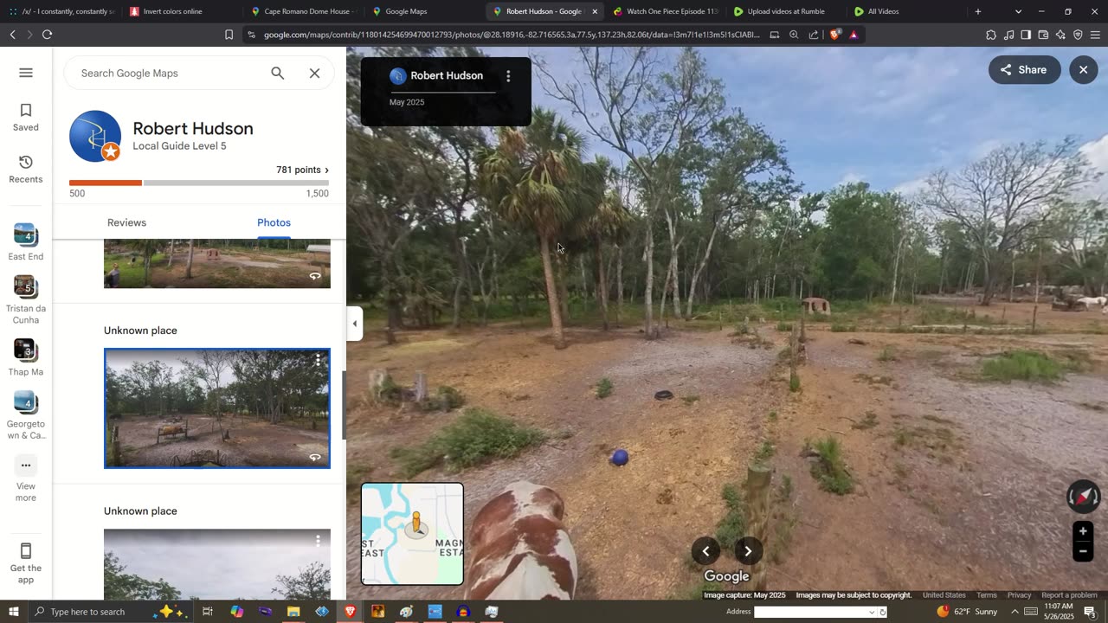Open the tab search dropdown
Screen dimensions: 1108x623
click(1018, 11)
